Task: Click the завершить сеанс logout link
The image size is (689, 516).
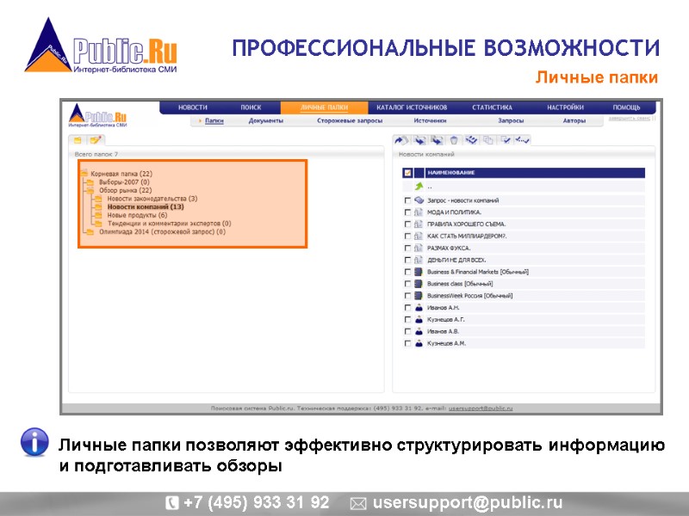Action: pyautogui.click(x=630, y=119)
